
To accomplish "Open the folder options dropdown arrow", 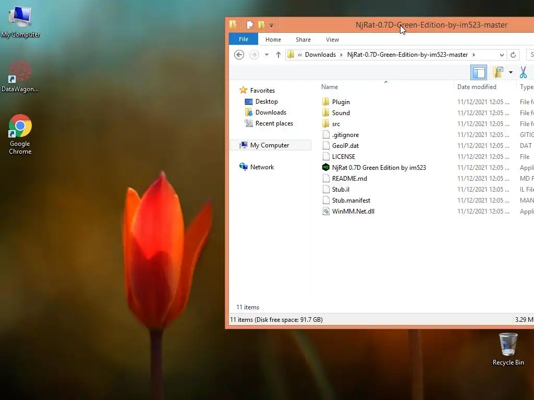I will click(511, 72).
